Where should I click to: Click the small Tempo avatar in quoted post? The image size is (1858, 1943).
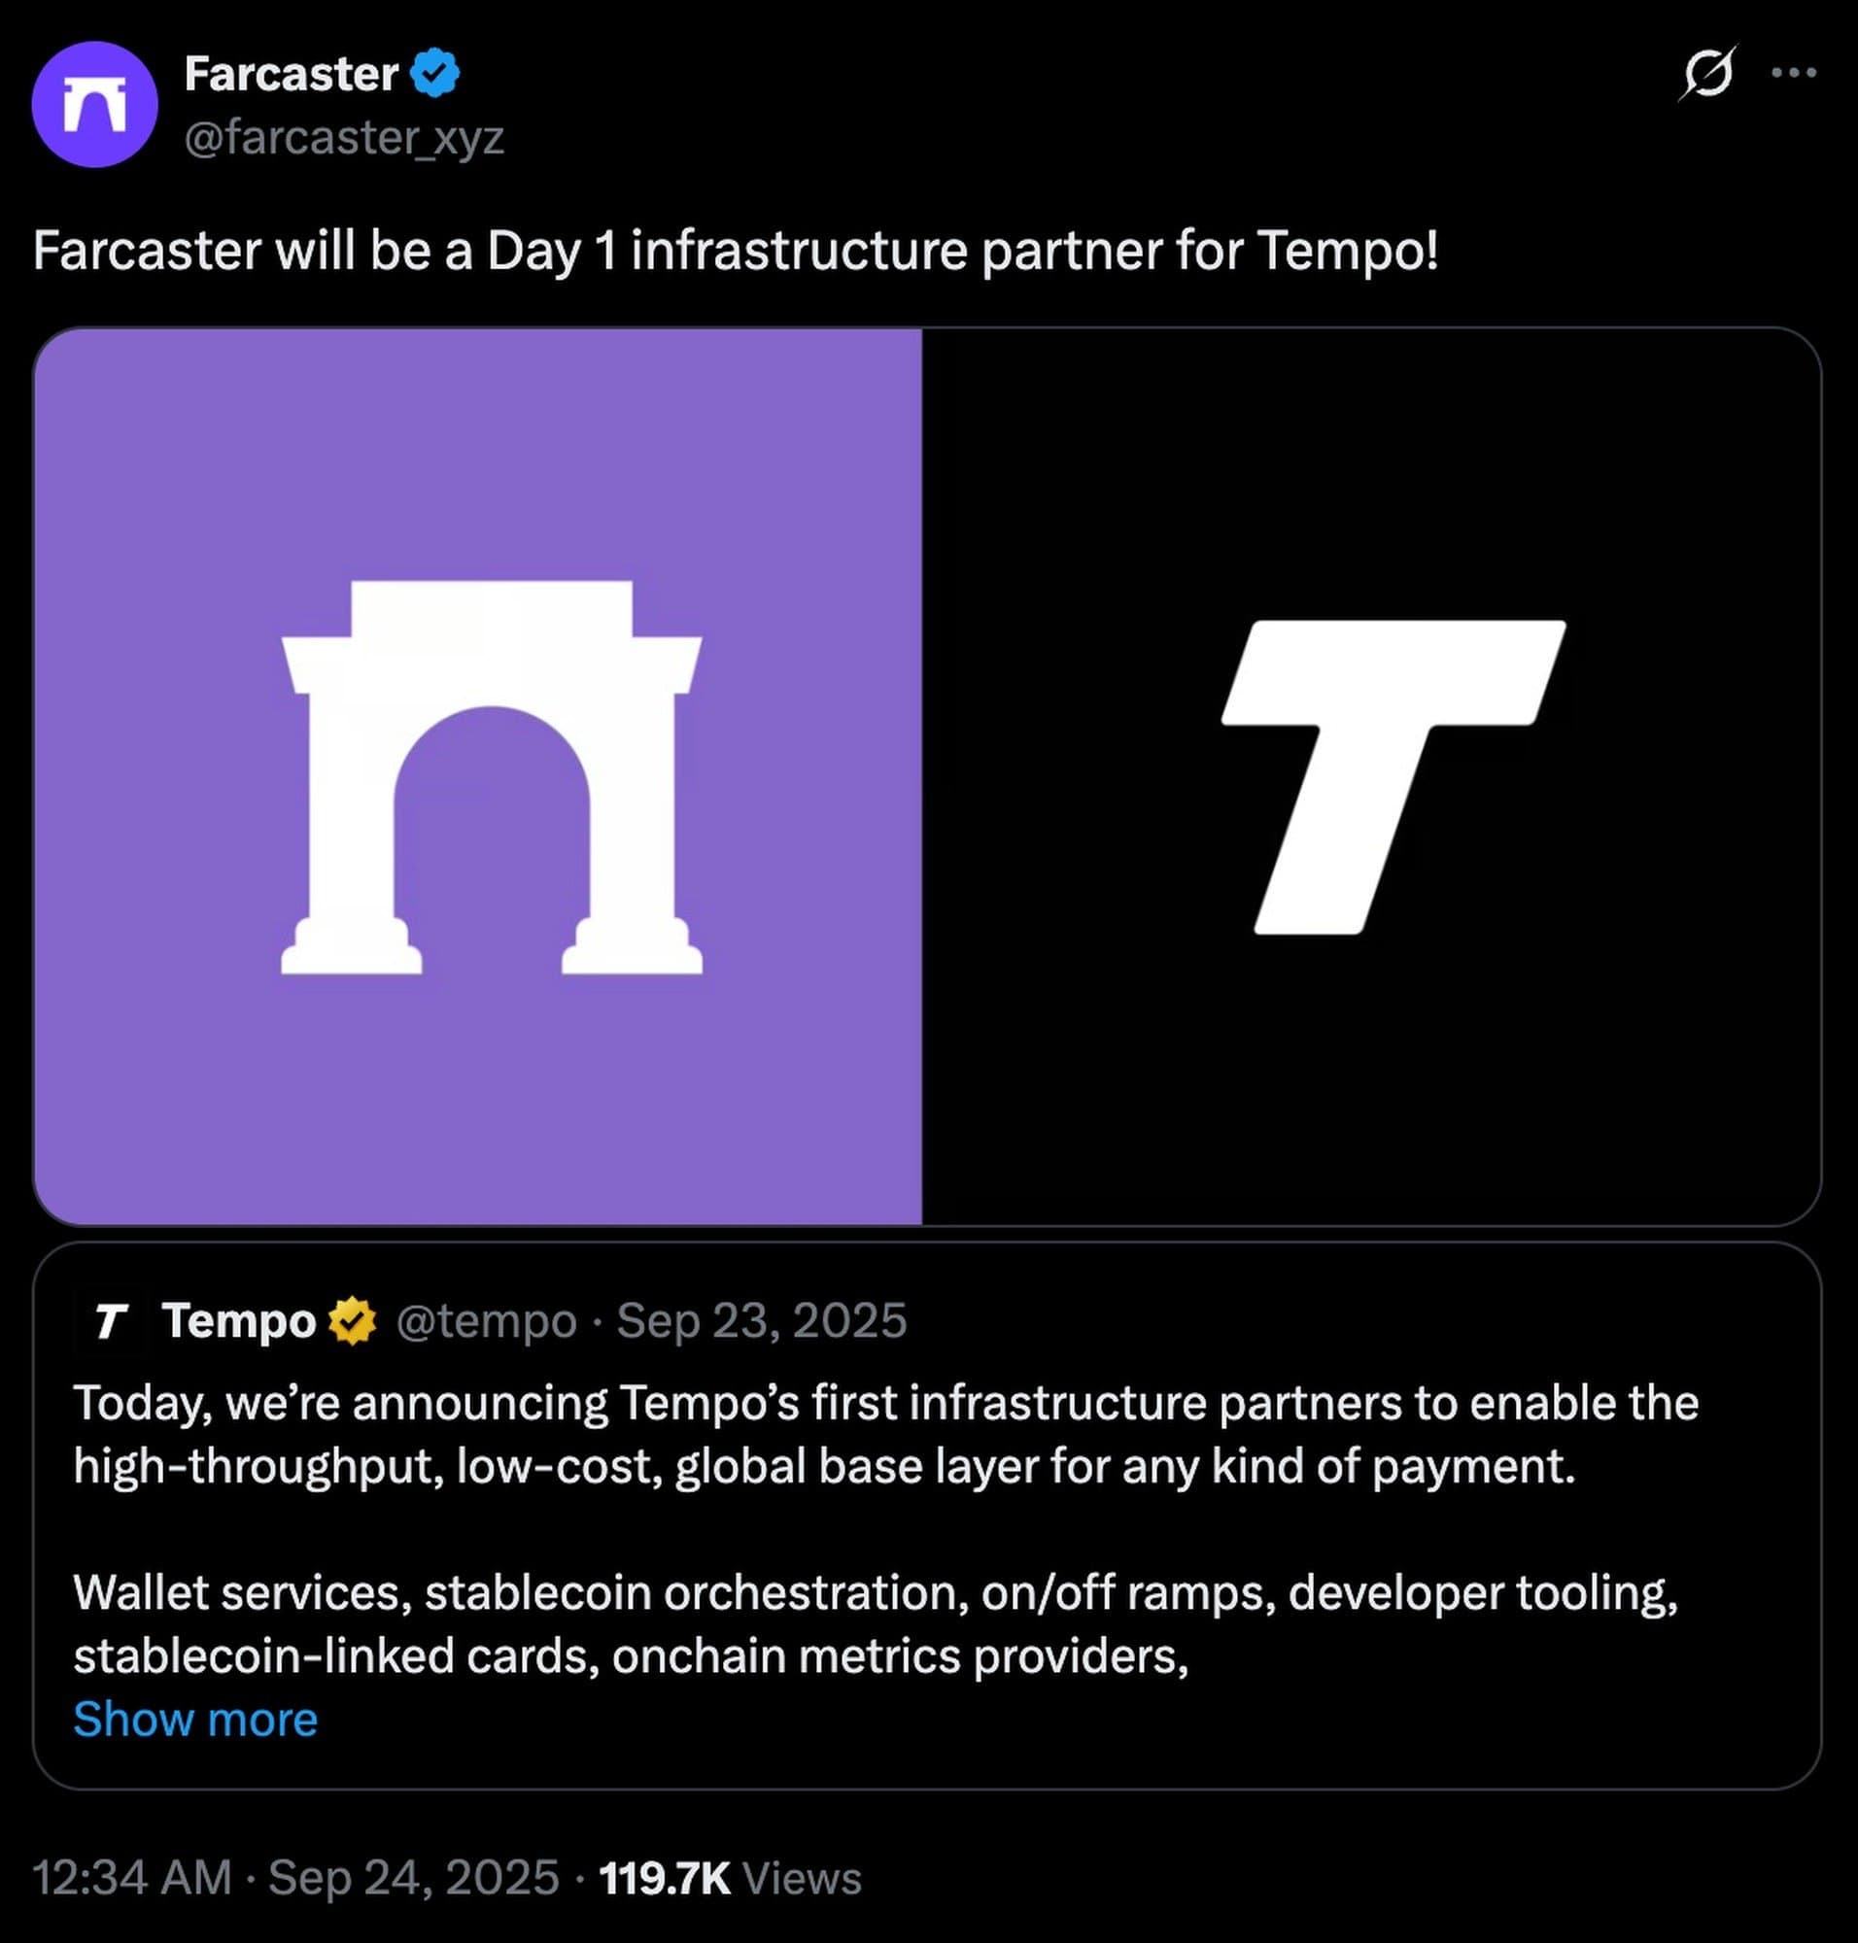tap(109, 1321)
